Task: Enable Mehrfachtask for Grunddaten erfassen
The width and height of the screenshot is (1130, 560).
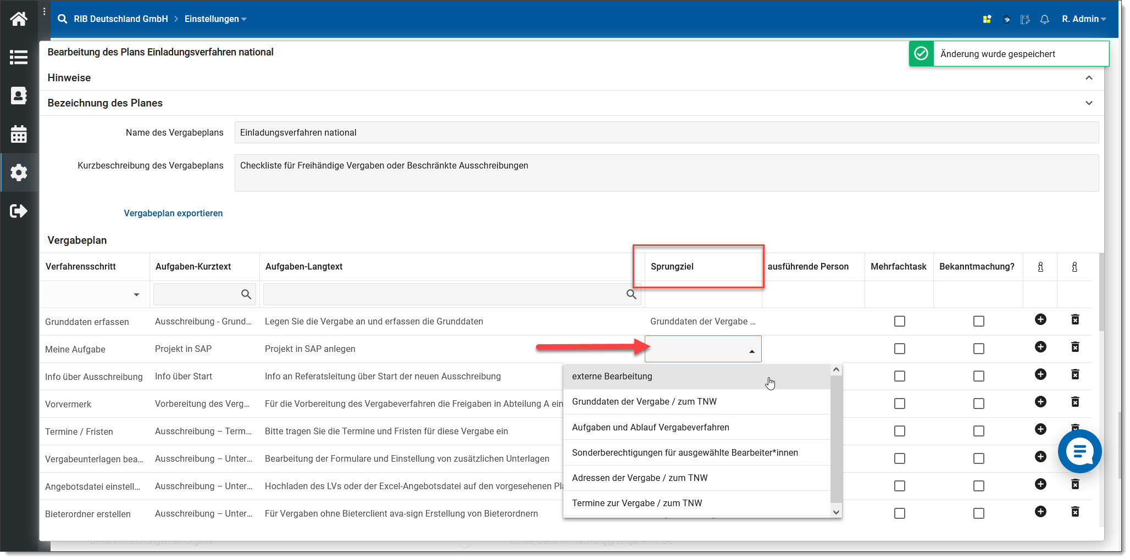Action: pyautogui.click(x=899, y=321)
